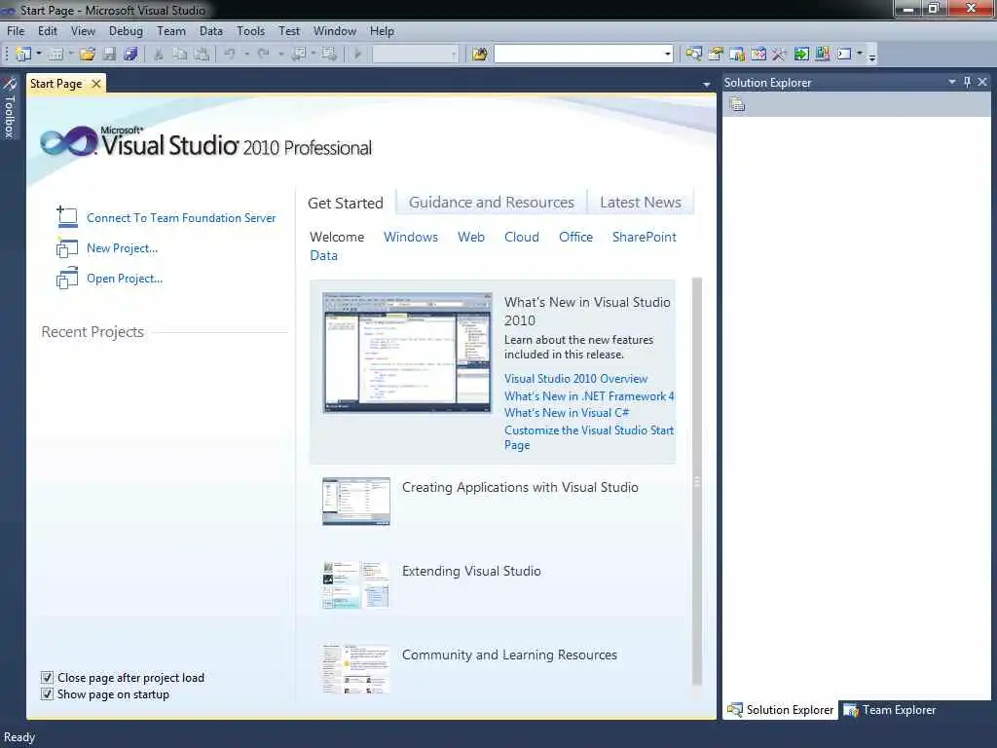Click the Save All toolbar icon
The width and height of the screenshot is (997, 748).
[130, 55]
